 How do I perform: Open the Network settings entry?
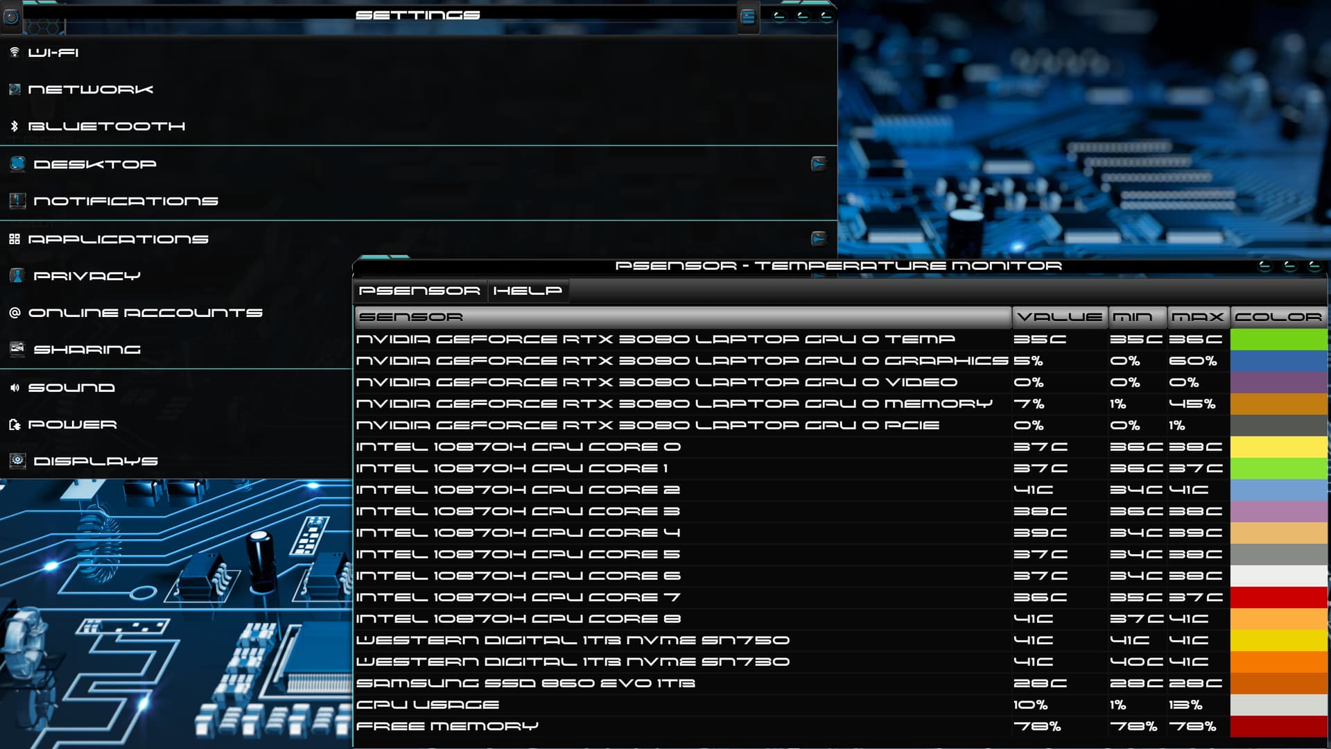coord(419,89)
